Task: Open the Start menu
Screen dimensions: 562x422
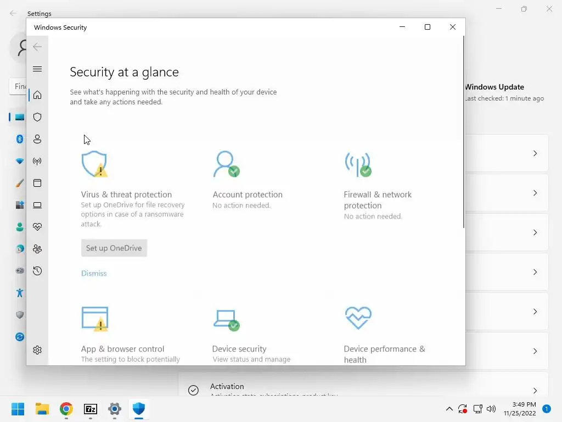Action: point(18,409)
